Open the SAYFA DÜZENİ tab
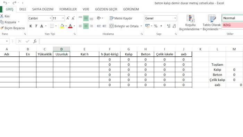Screen dimensions: 243x137 (43, 9)
